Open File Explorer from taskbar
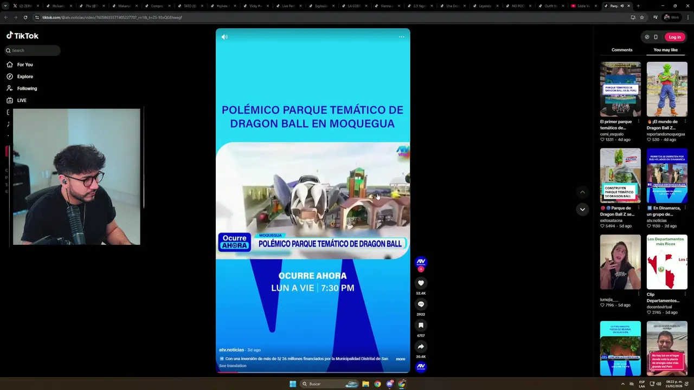 365,384
